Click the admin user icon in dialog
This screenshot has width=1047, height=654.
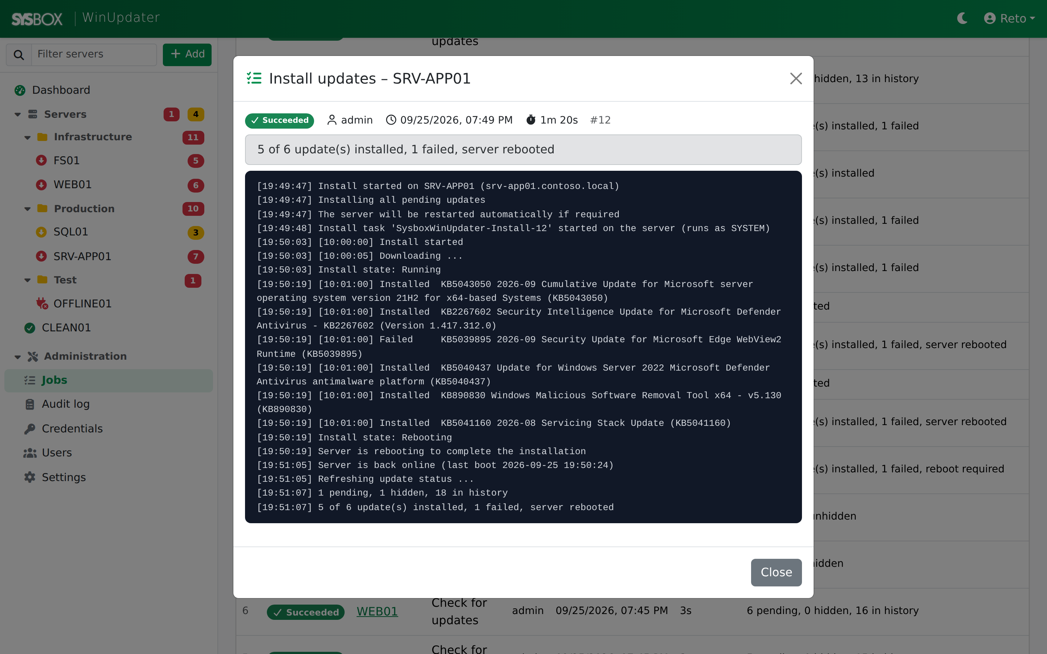(x=332, y=120)
